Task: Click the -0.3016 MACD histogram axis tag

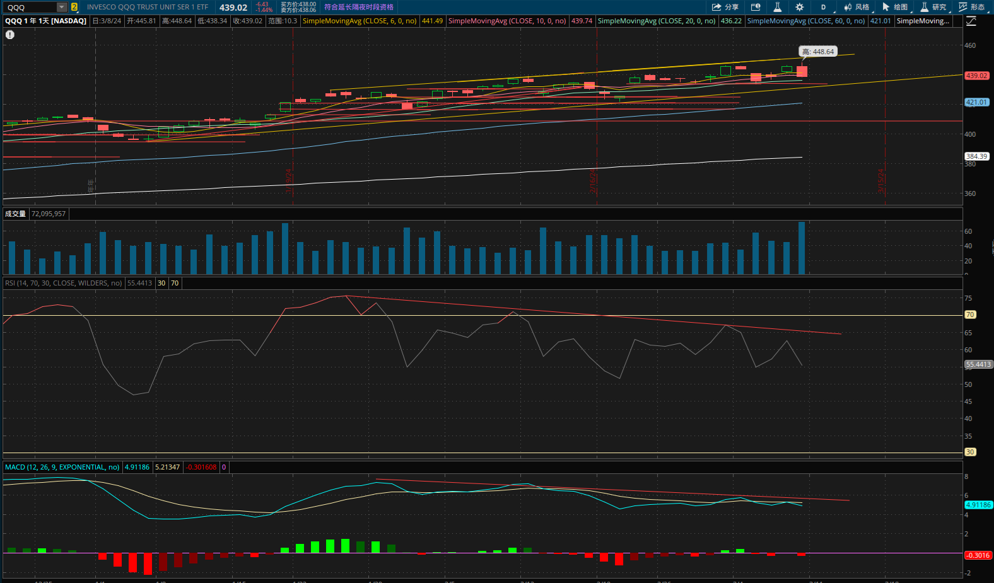Action: tap(978, 555)
